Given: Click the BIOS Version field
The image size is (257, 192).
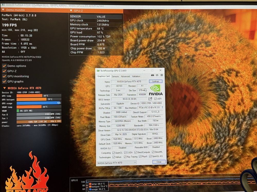Looking at the screenshot, I should click(129, 99).
